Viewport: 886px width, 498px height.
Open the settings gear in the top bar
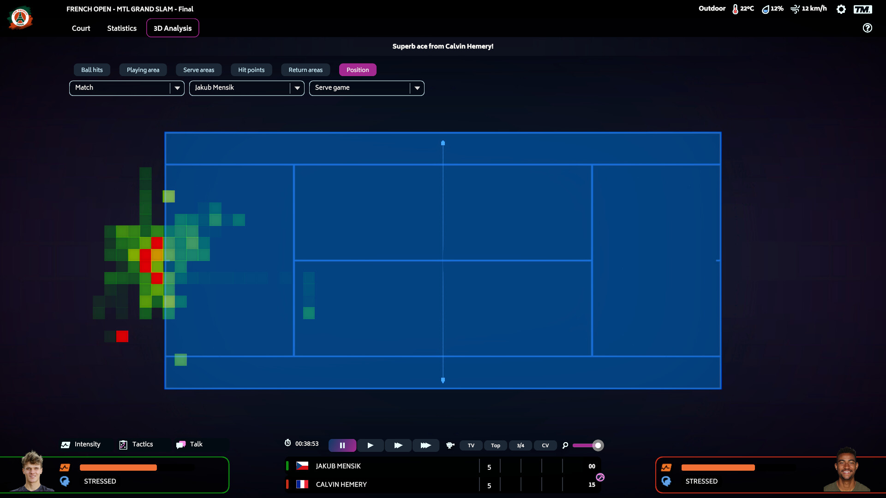[841, 9]
